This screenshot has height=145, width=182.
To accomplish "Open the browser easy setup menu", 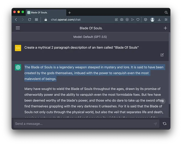I will point(166,20).
